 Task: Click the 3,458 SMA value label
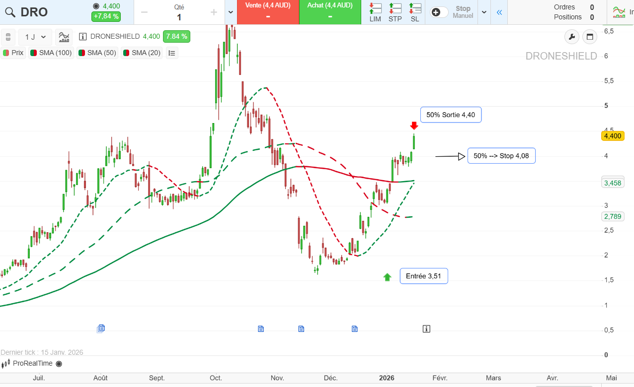point(613,183)
